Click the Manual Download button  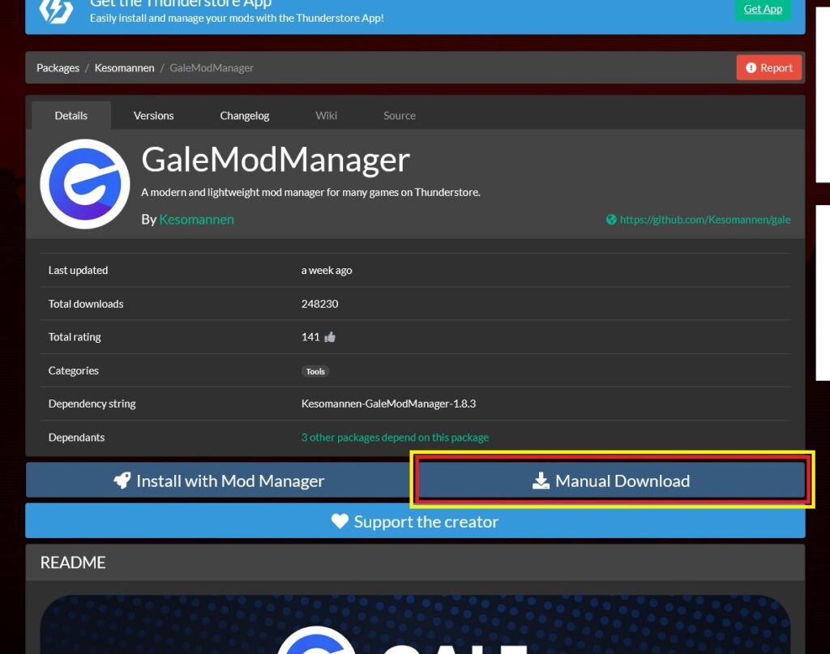(x=612, y=480)
